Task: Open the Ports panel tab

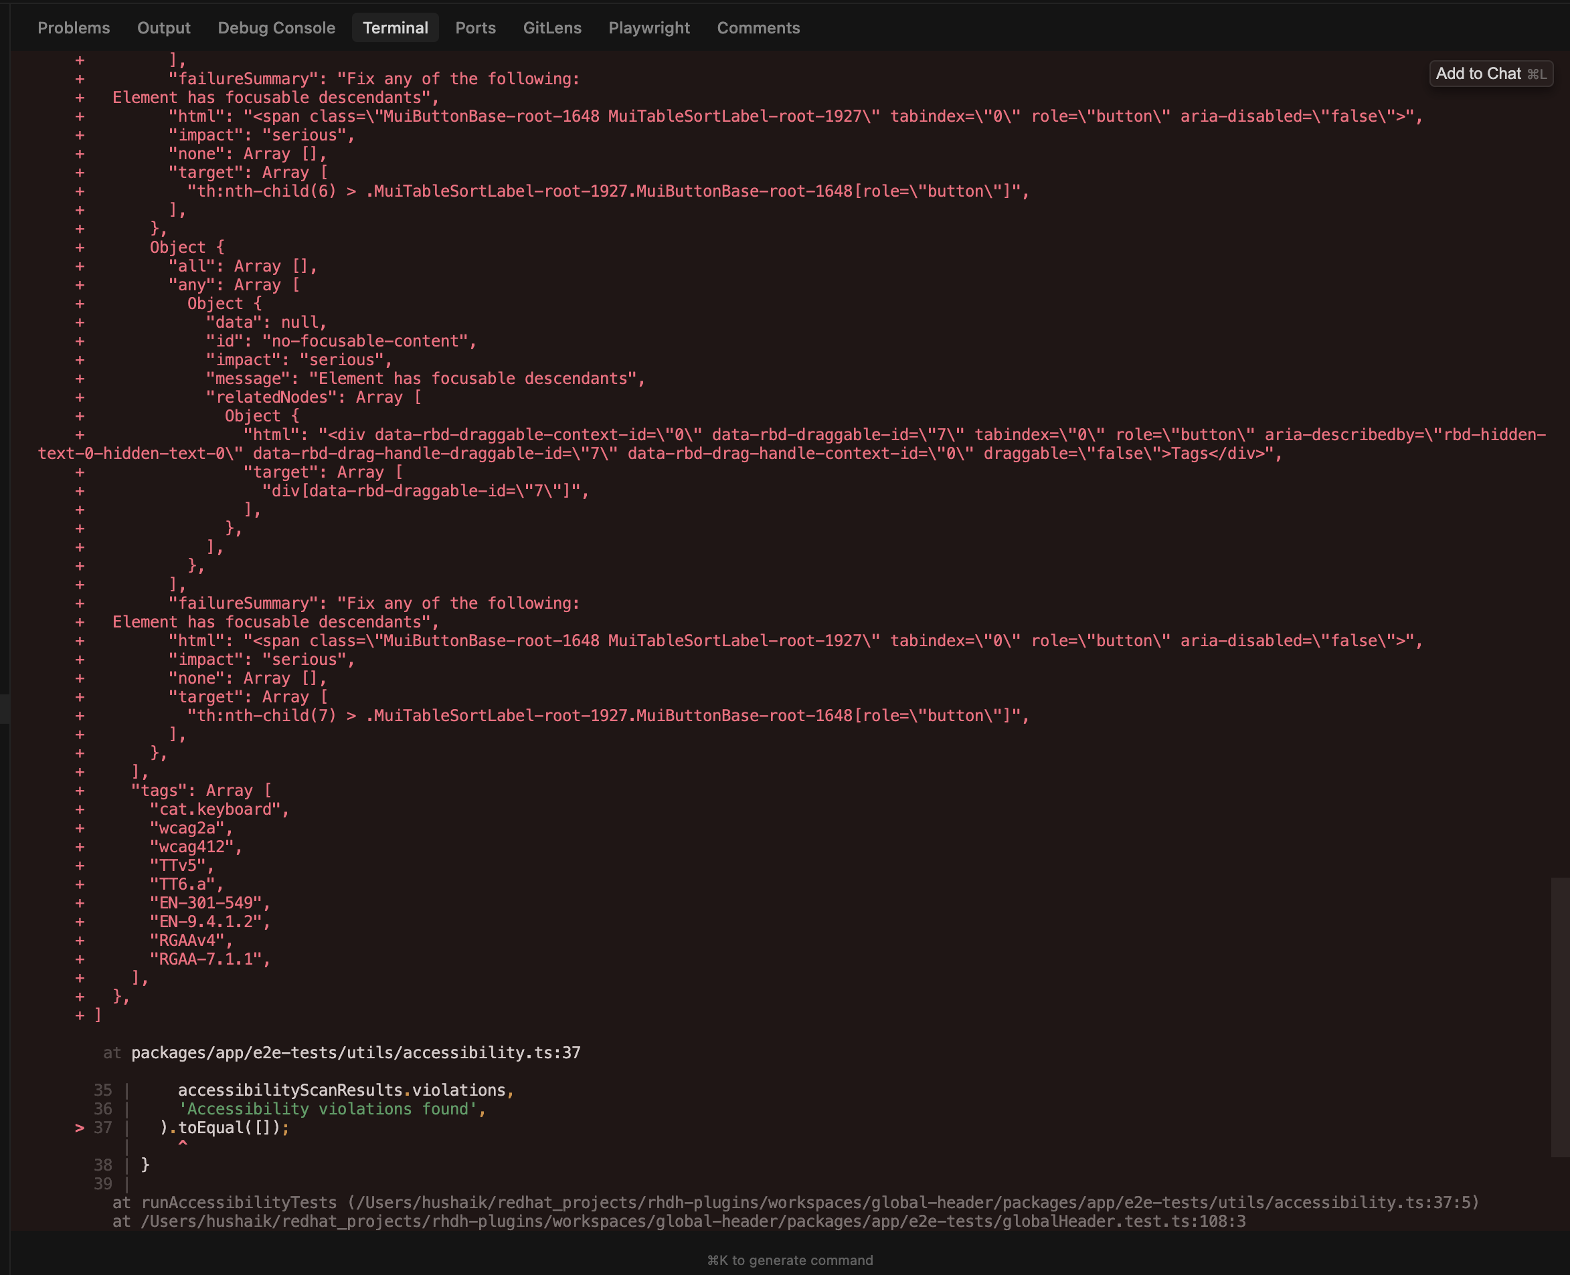Action: 475,28
